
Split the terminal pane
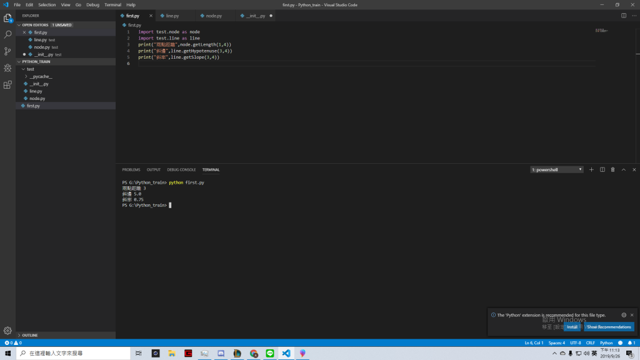[602, 170]
